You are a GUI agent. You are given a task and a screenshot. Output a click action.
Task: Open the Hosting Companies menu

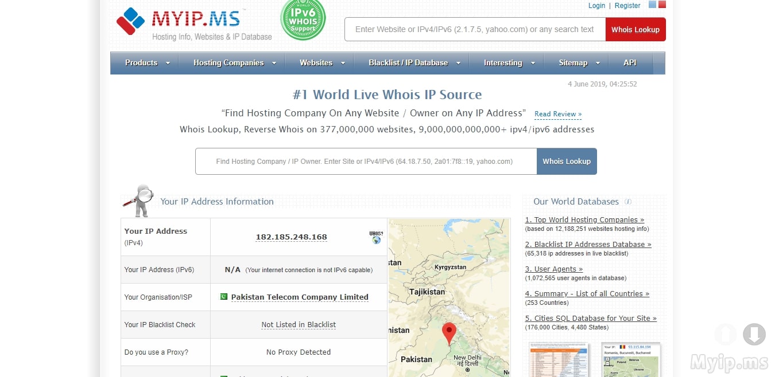[228, 63]
